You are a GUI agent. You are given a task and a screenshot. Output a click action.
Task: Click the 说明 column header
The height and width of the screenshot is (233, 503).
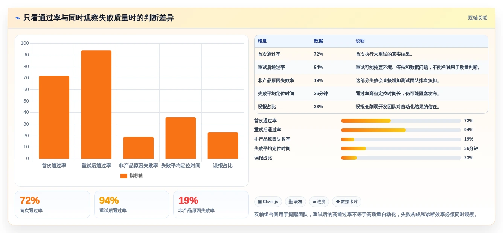[360, 41]
